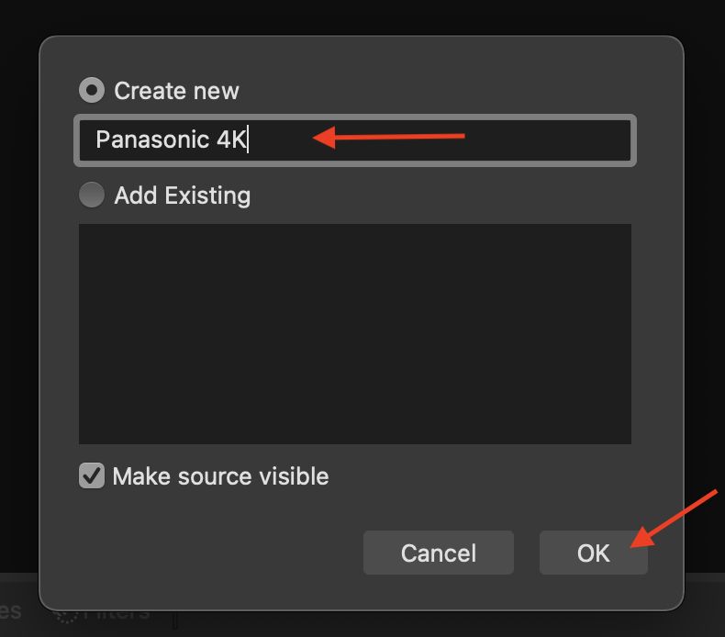
Task: Click blank right end of name field
Action: coord(546,140)
